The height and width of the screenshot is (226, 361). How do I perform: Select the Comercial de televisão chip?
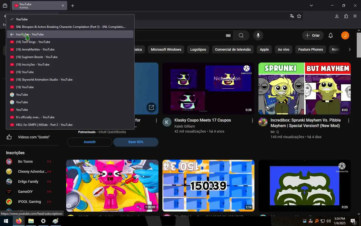click(x=233, y=49)
